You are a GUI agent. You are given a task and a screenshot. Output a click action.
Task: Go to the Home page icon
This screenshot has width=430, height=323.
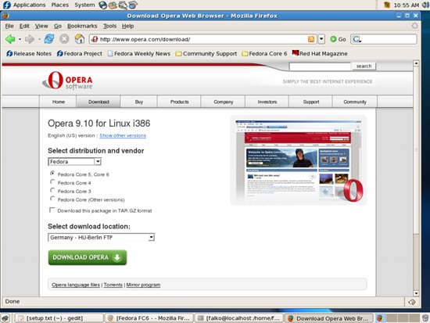(80, 39)
